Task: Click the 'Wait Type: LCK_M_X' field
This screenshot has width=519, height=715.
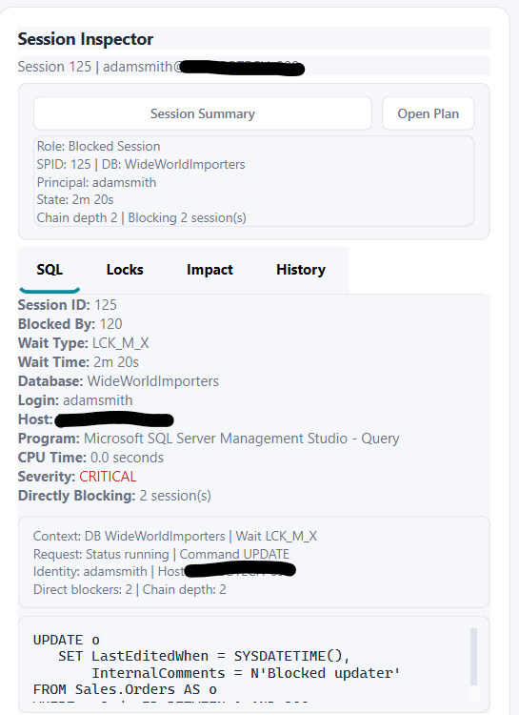Action: point(84,343)
